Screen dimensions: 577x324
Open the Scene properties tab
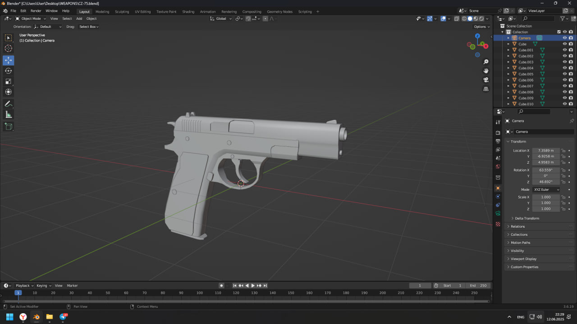tap(498, 158)
